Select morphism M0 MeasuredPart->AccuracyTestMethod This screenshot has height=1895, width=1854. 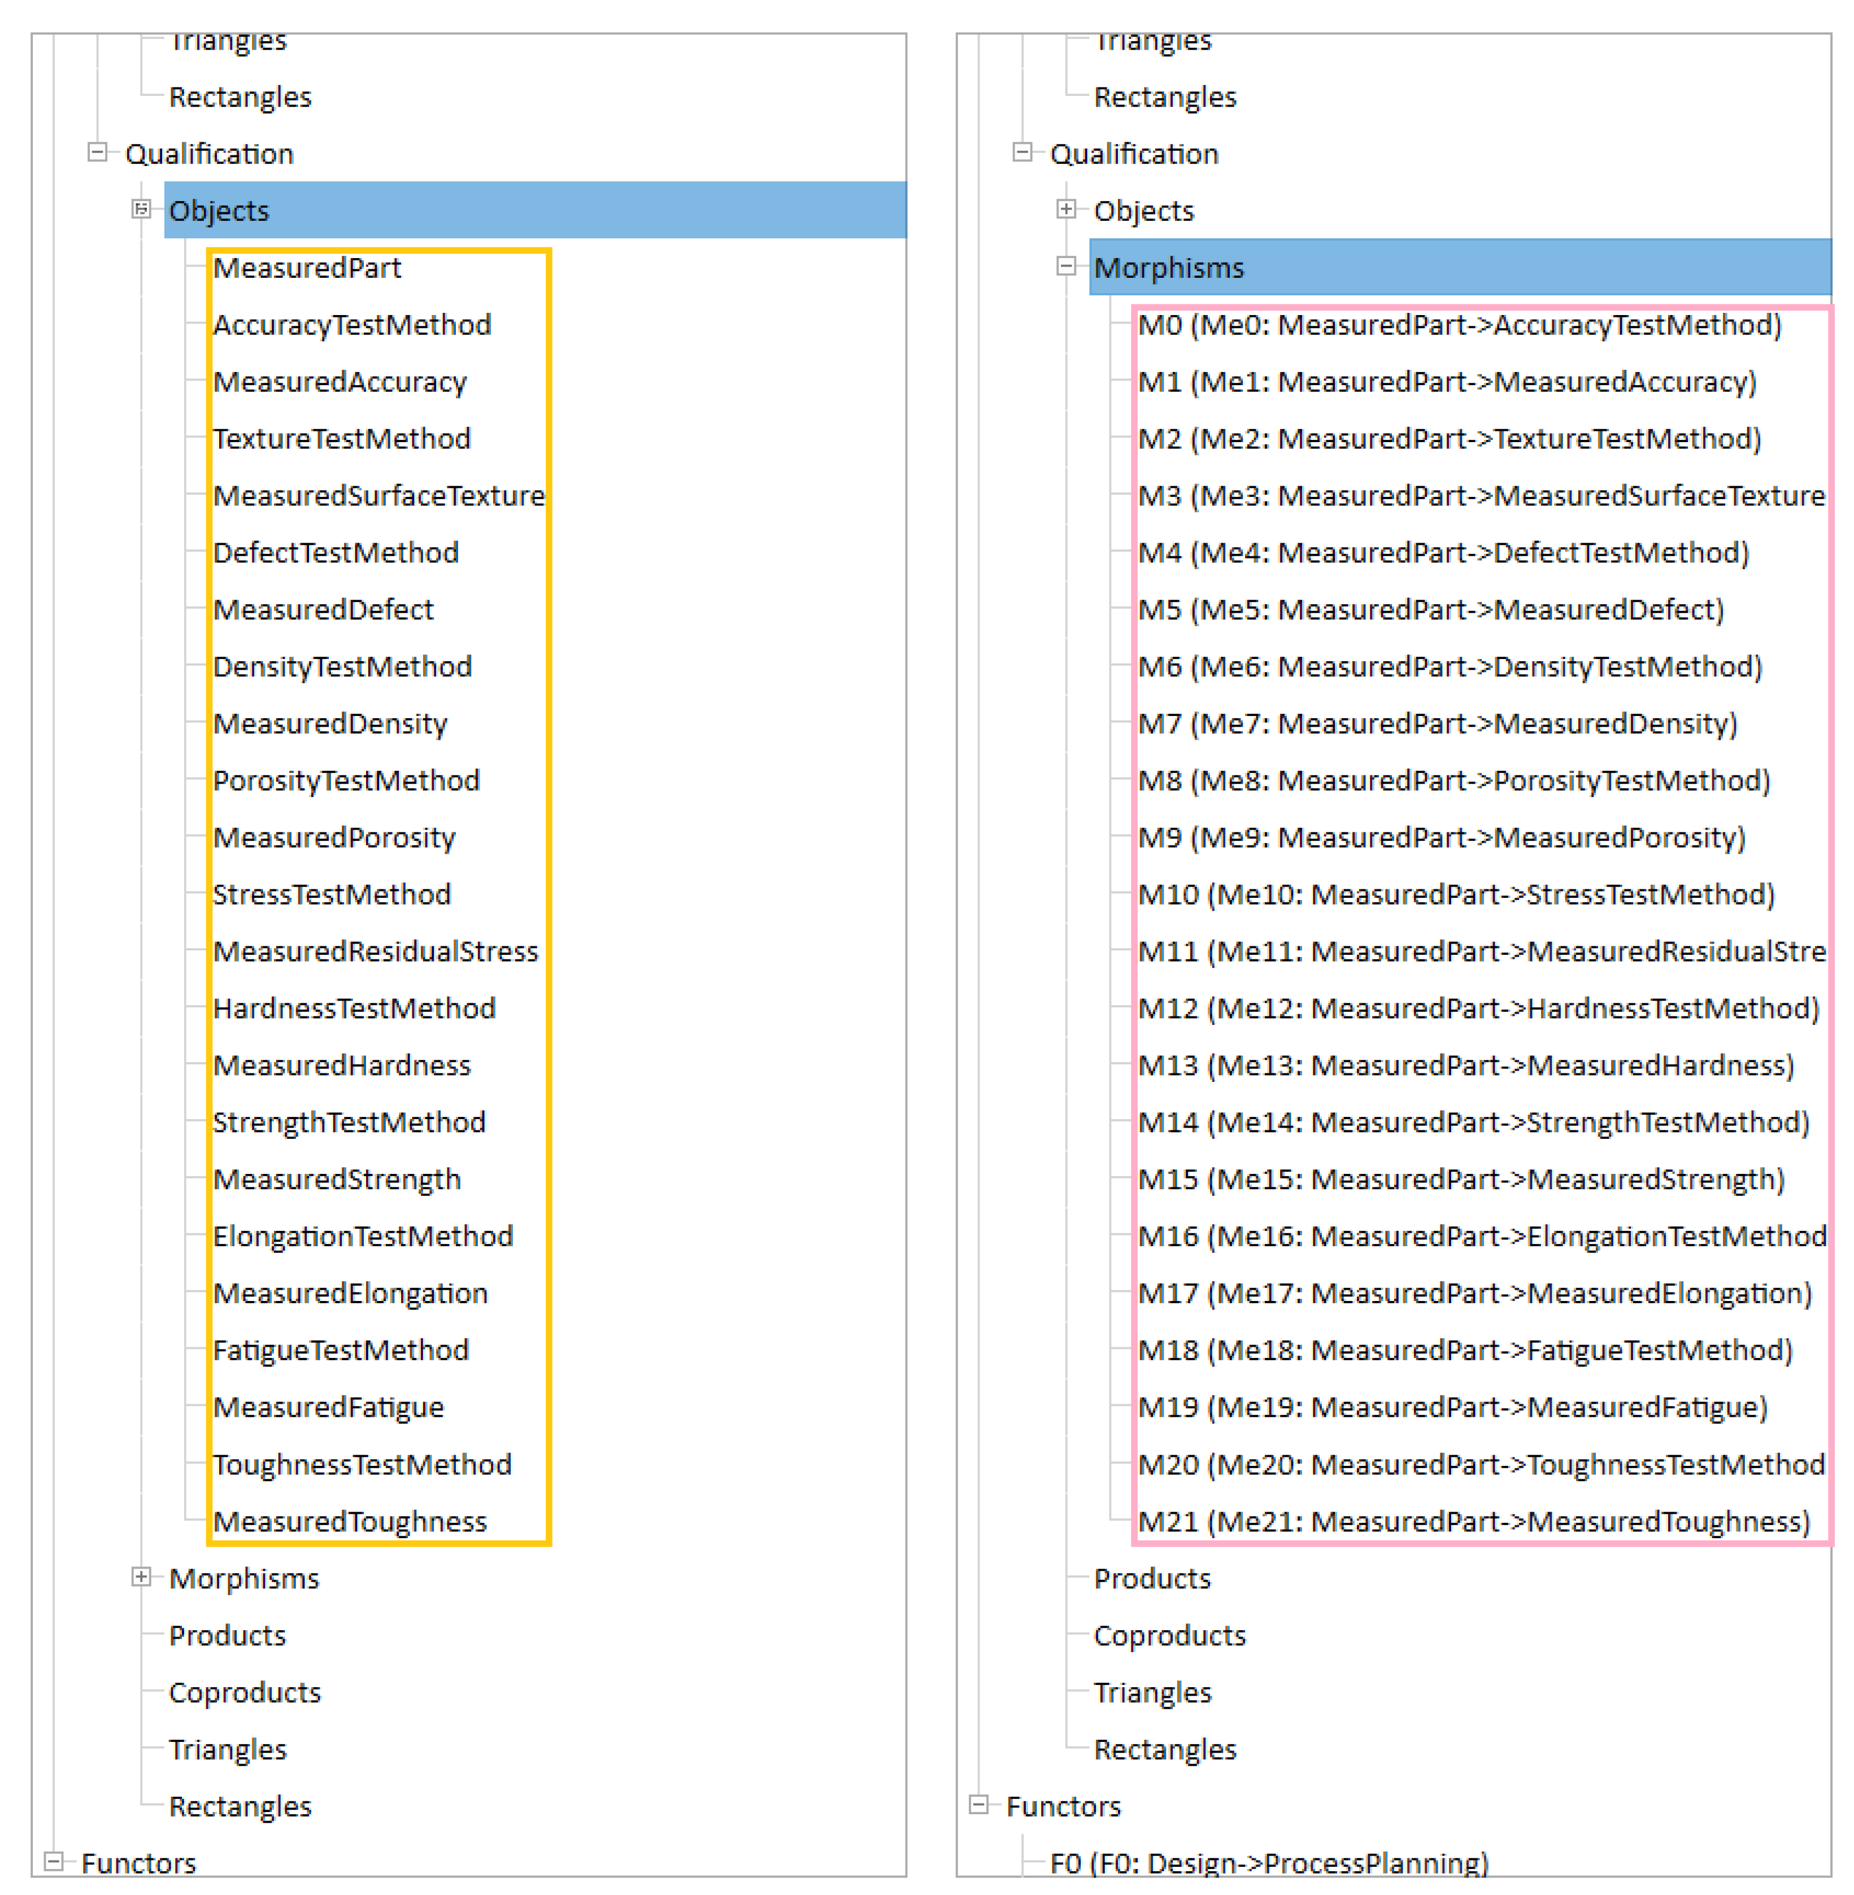click(x=1459, y=325)
